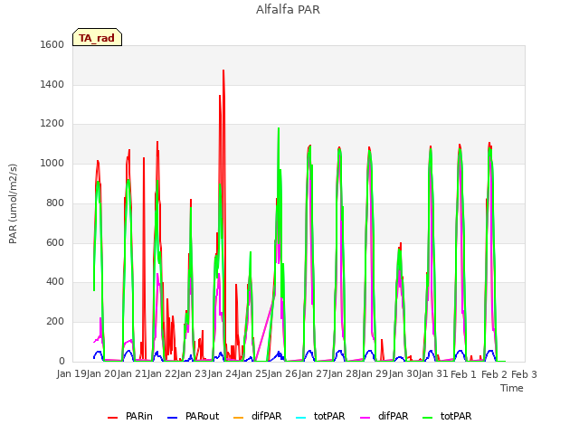Image resolution: width=579 pixels, height=434 pixels.
Task: Toggle the PARin legend entry
Action: [x=130, y=416]
